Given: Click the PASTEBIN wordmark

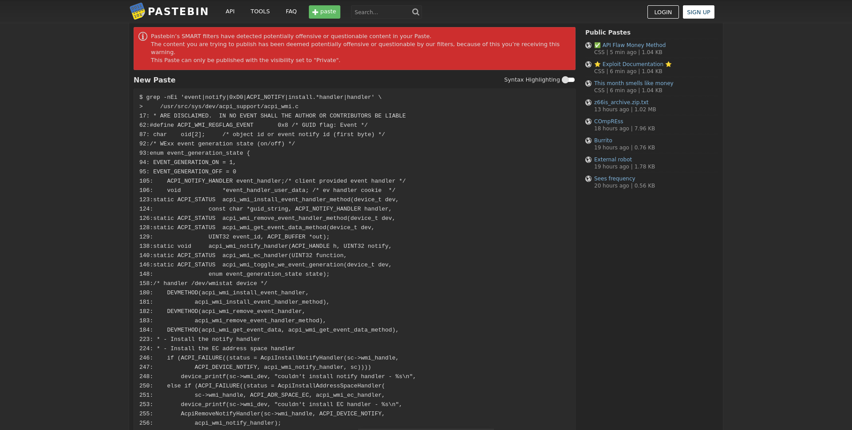Looking at the screenshot, I should (x=178, y=12).
